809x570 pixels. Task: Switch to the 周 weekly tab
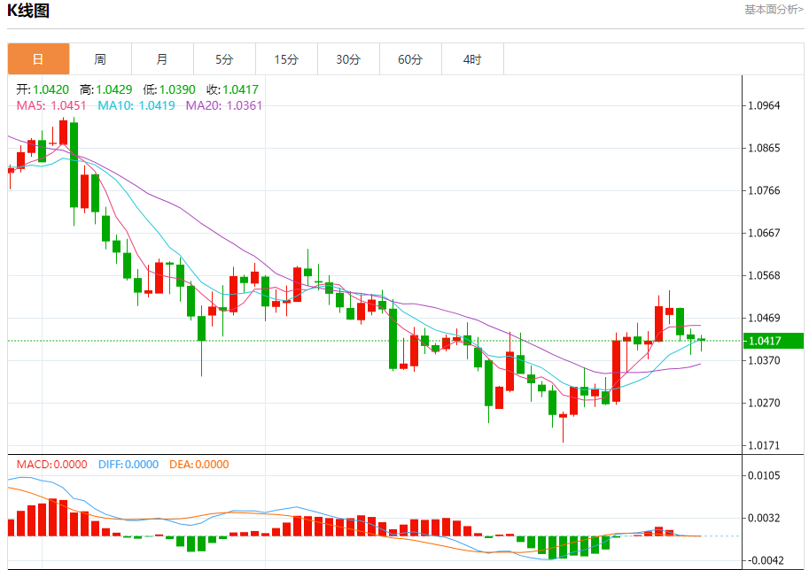pos(100,59)
